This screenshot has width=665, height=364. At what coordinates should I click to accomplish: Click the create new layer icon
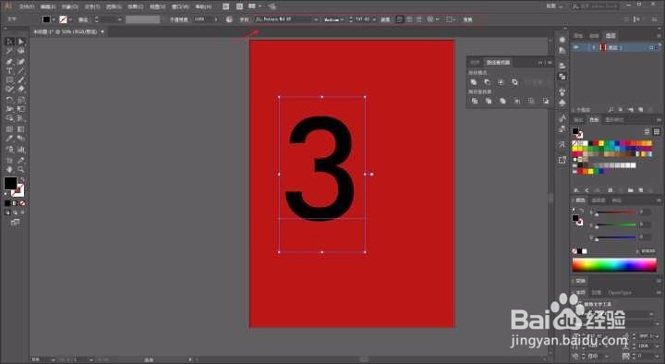point(640,109)
